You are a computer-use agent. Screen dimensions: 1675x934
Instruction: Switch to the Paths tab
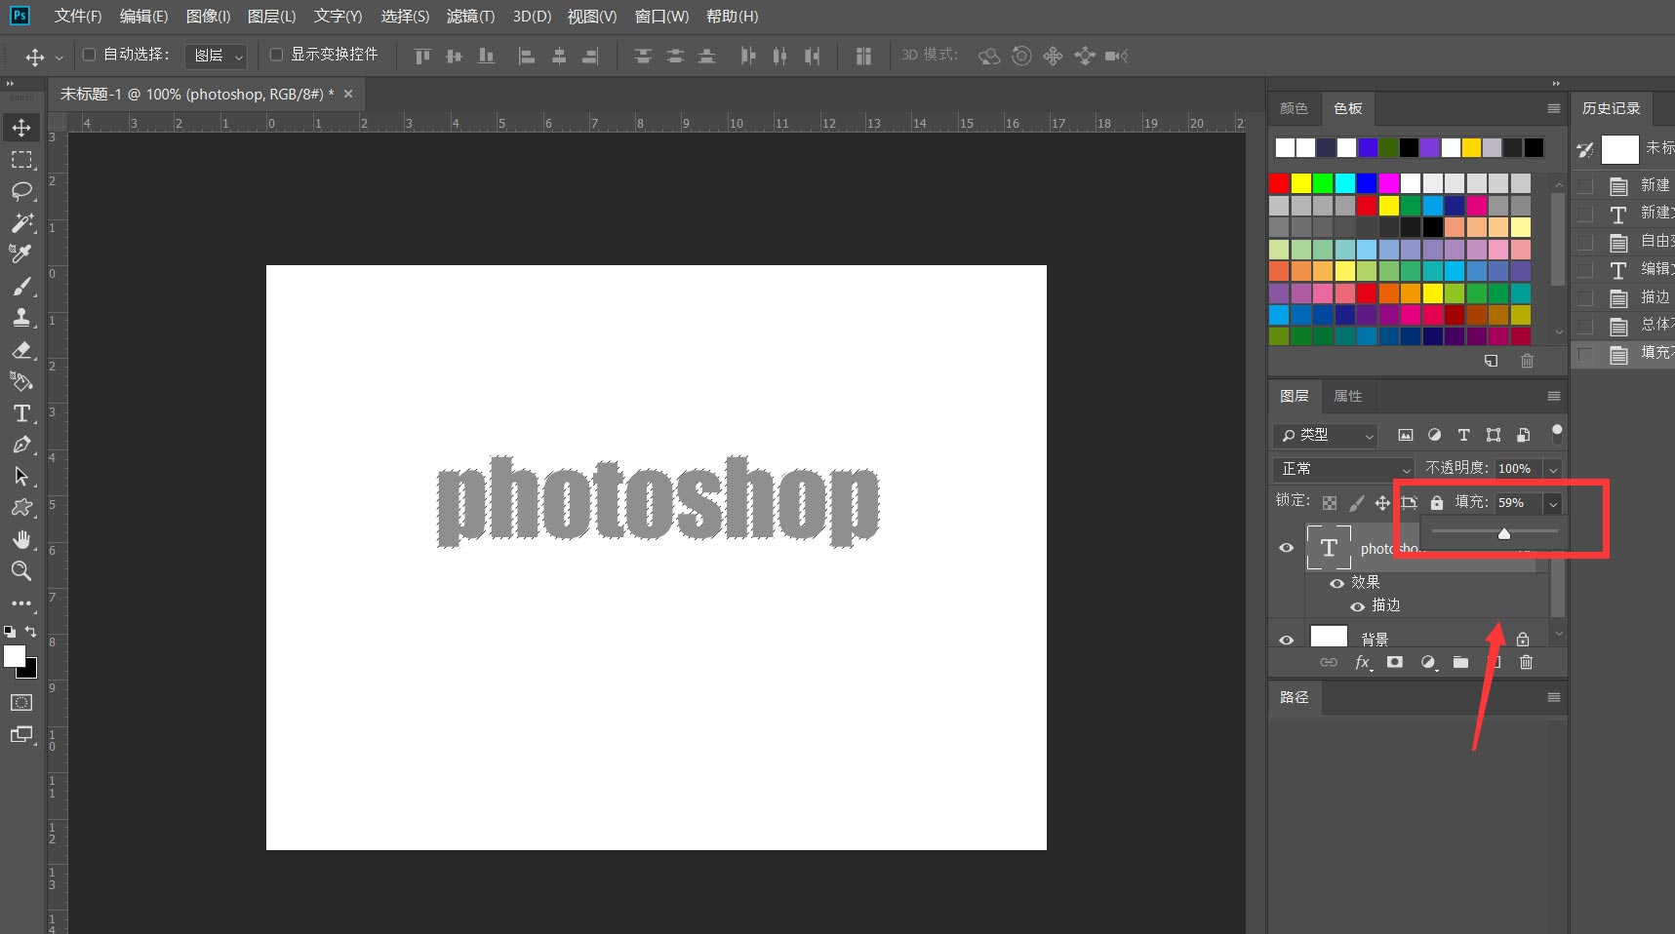tap(1294, 697)
